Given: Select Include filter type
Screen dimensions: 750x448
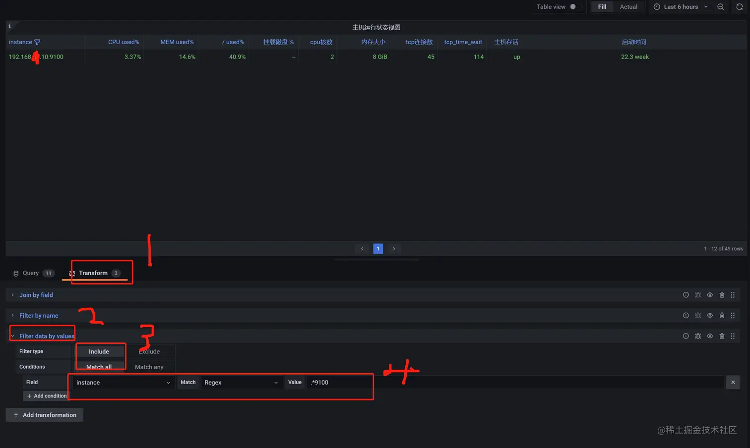Looking at the screenshot, I should pyautogui.click(x=99, y=351).
